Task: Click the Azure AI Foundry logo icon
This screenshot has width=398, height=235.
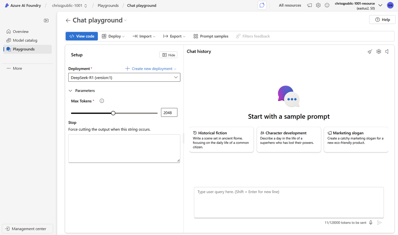Action: tap(7, 5)
